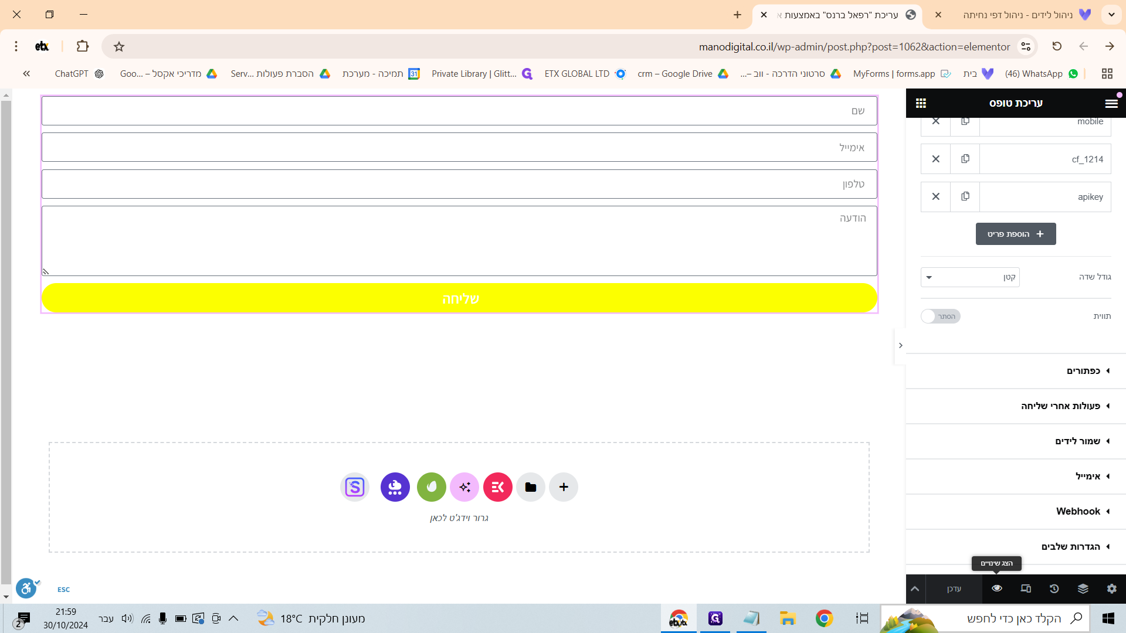Switch to responsive mode icon

(1025, 588)
